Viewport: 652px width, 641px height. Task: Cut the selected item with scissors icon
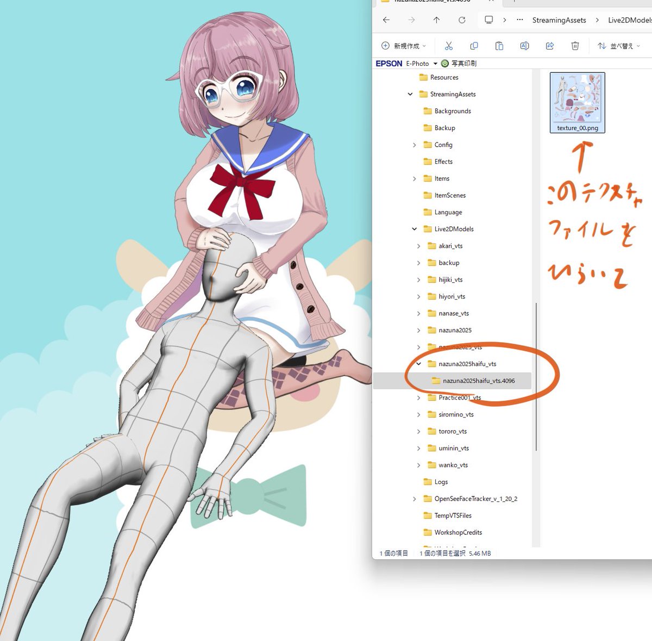449,46
